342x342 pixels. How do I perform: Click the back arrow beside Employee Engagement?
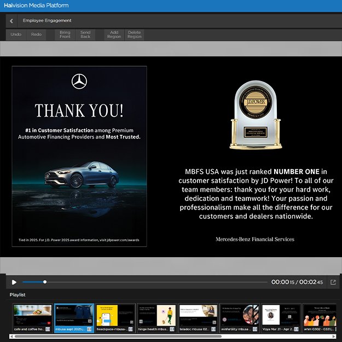click(x=11, y=21)
